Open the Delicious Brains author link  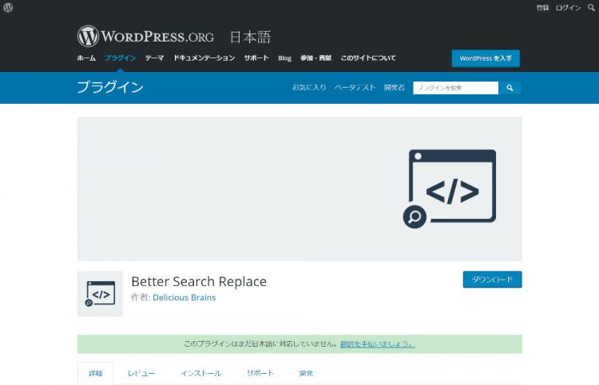[x=184, y=297]
